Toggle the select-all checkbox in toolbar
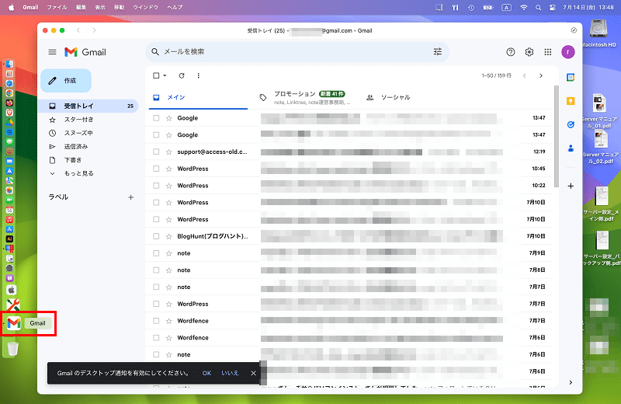This screenshot has width=621, height=404. pos(156,75)
